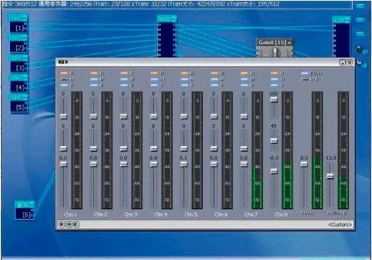
Task: Close the mixer window
Action: (350, 63)
